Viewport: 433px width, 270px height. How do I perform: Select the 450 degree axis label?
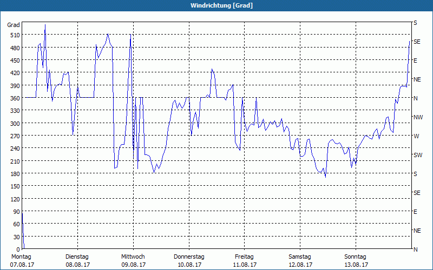15,60
